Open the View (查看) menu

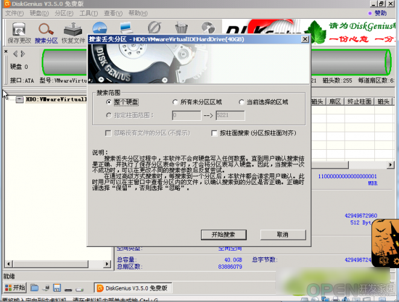(113, 13)
